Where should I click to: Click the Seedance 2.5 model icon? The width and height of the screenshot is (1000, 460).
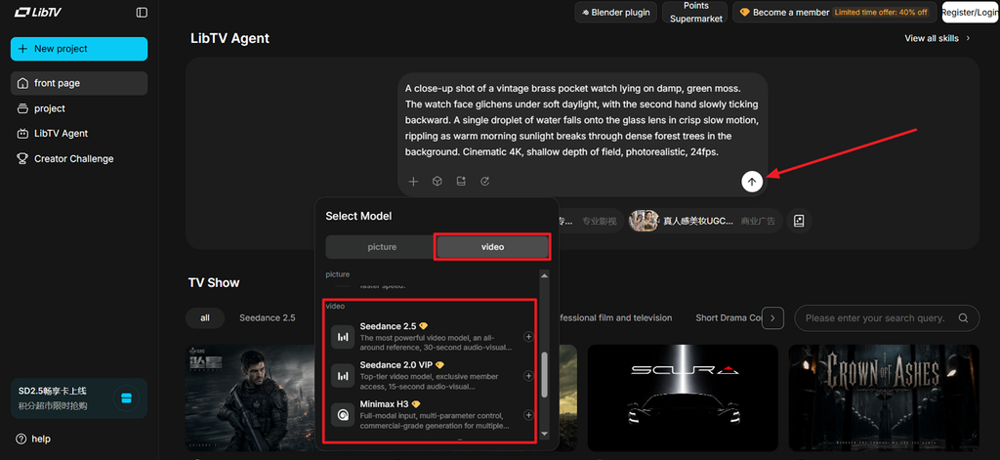point(343,337)
